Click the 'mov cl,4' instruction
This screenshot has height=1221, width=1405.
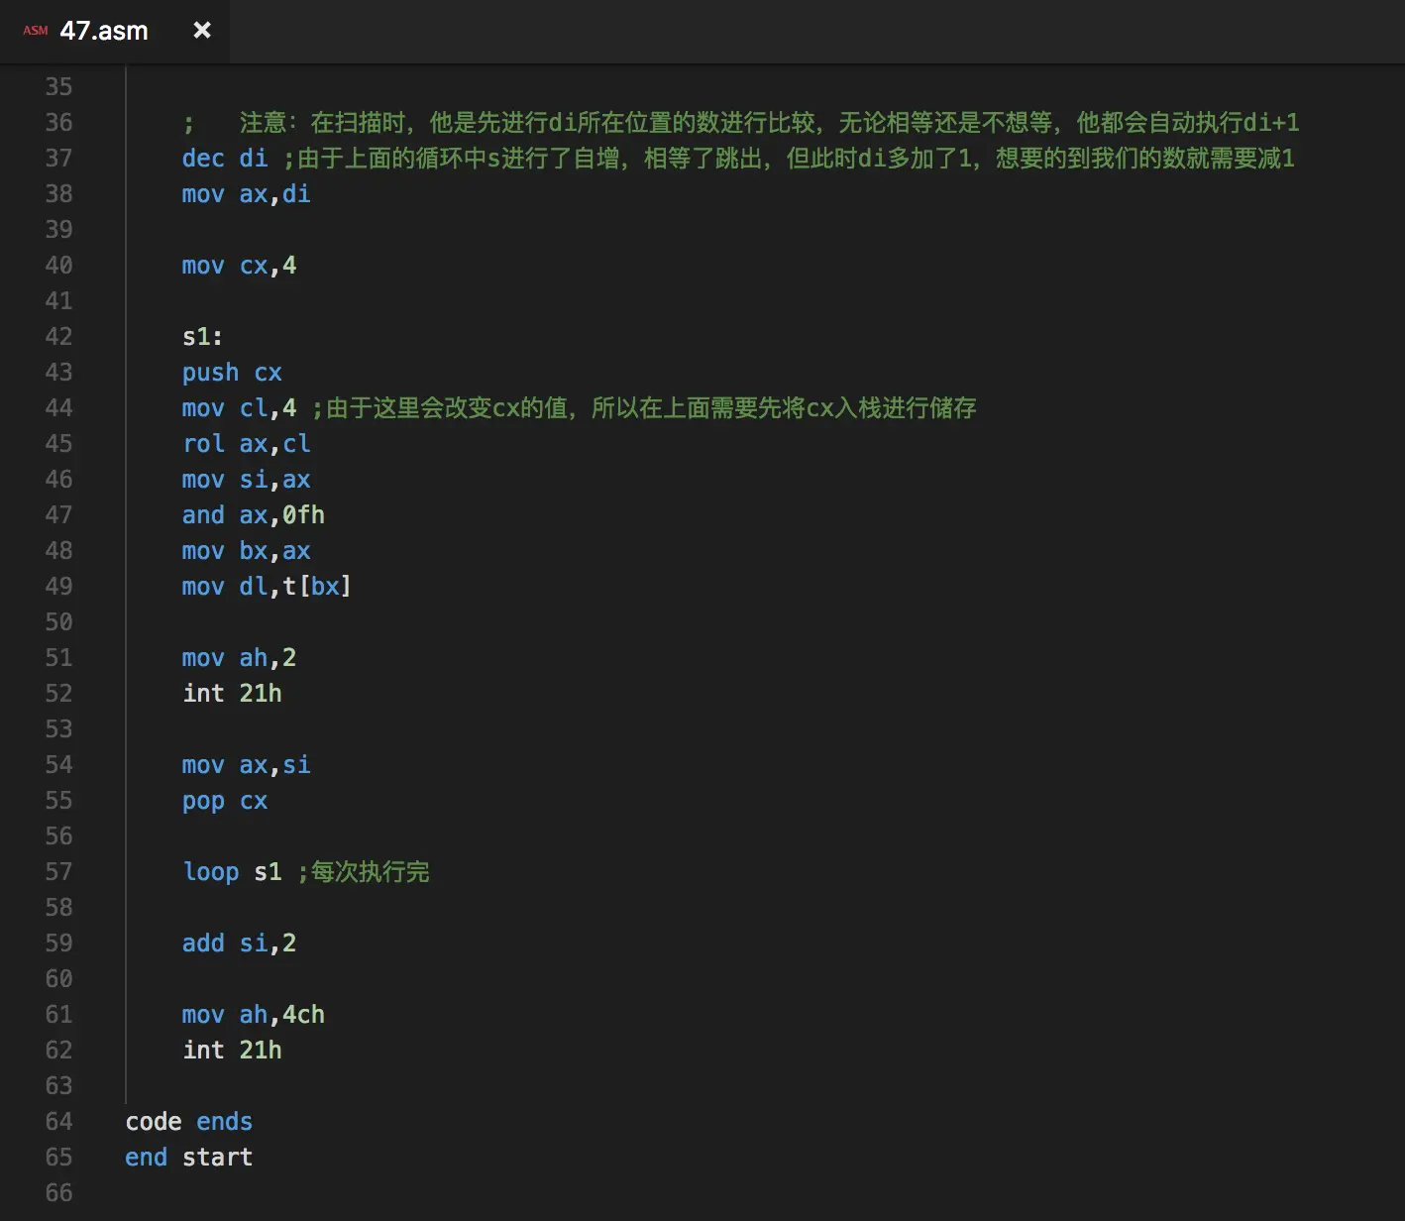tap(239, 408)
